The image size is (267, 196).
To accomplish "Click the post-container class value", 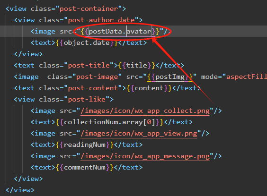I will [89, 9].
